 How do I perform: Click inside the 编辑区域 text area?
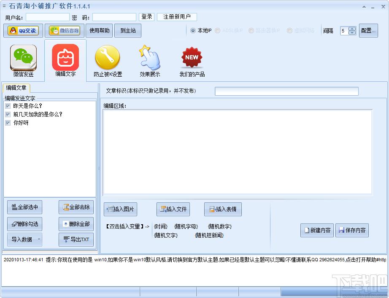pos(238,152)
